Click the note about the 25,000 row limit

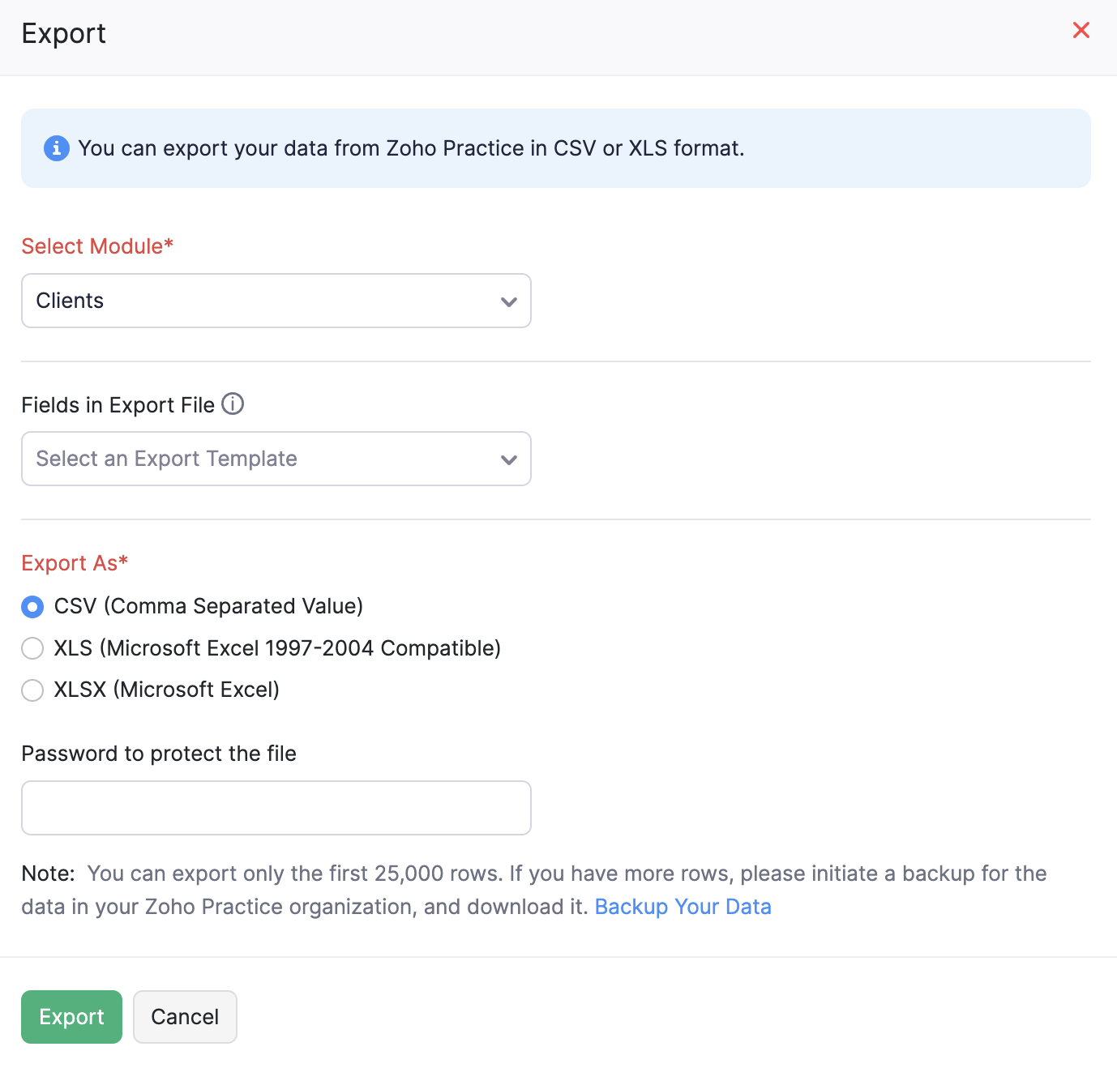(533, 889)
